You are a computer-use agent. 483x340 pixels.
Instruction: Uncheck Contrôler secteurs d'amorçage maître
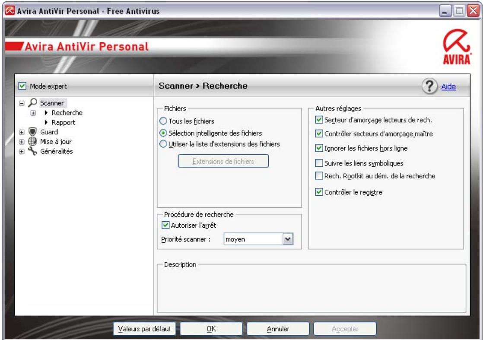pyautogui.click(x=319, y=133)
